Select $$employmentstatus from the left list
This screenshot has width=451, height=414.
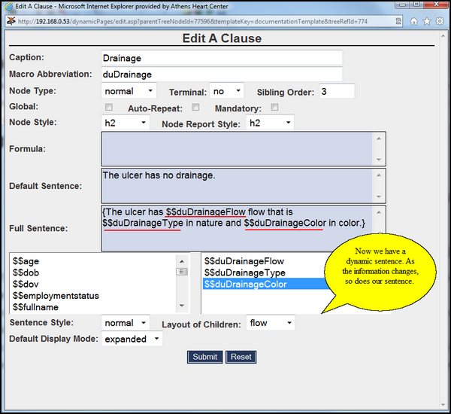point(56,296)
